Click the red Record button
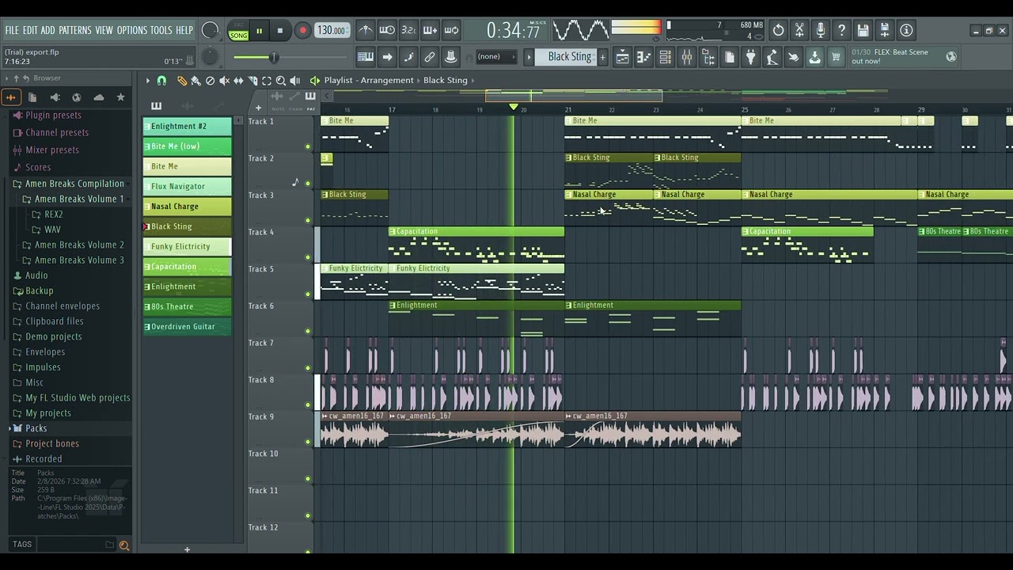Screen dimensions: 1013x570 coord(302,31)
